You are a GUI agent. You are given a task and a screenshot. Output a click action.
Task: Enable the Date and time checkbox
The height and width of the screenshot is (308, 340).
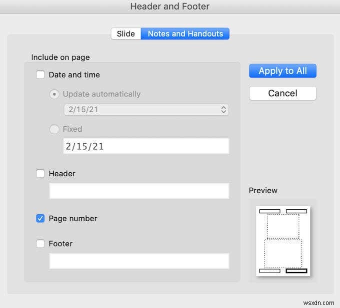coord(40,75)
